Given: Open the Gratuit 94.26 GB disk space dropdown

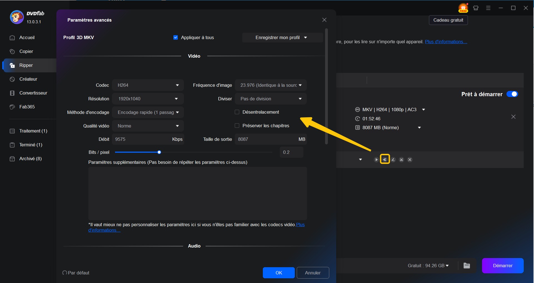Looking at the screenshot, I should (428, 266).
